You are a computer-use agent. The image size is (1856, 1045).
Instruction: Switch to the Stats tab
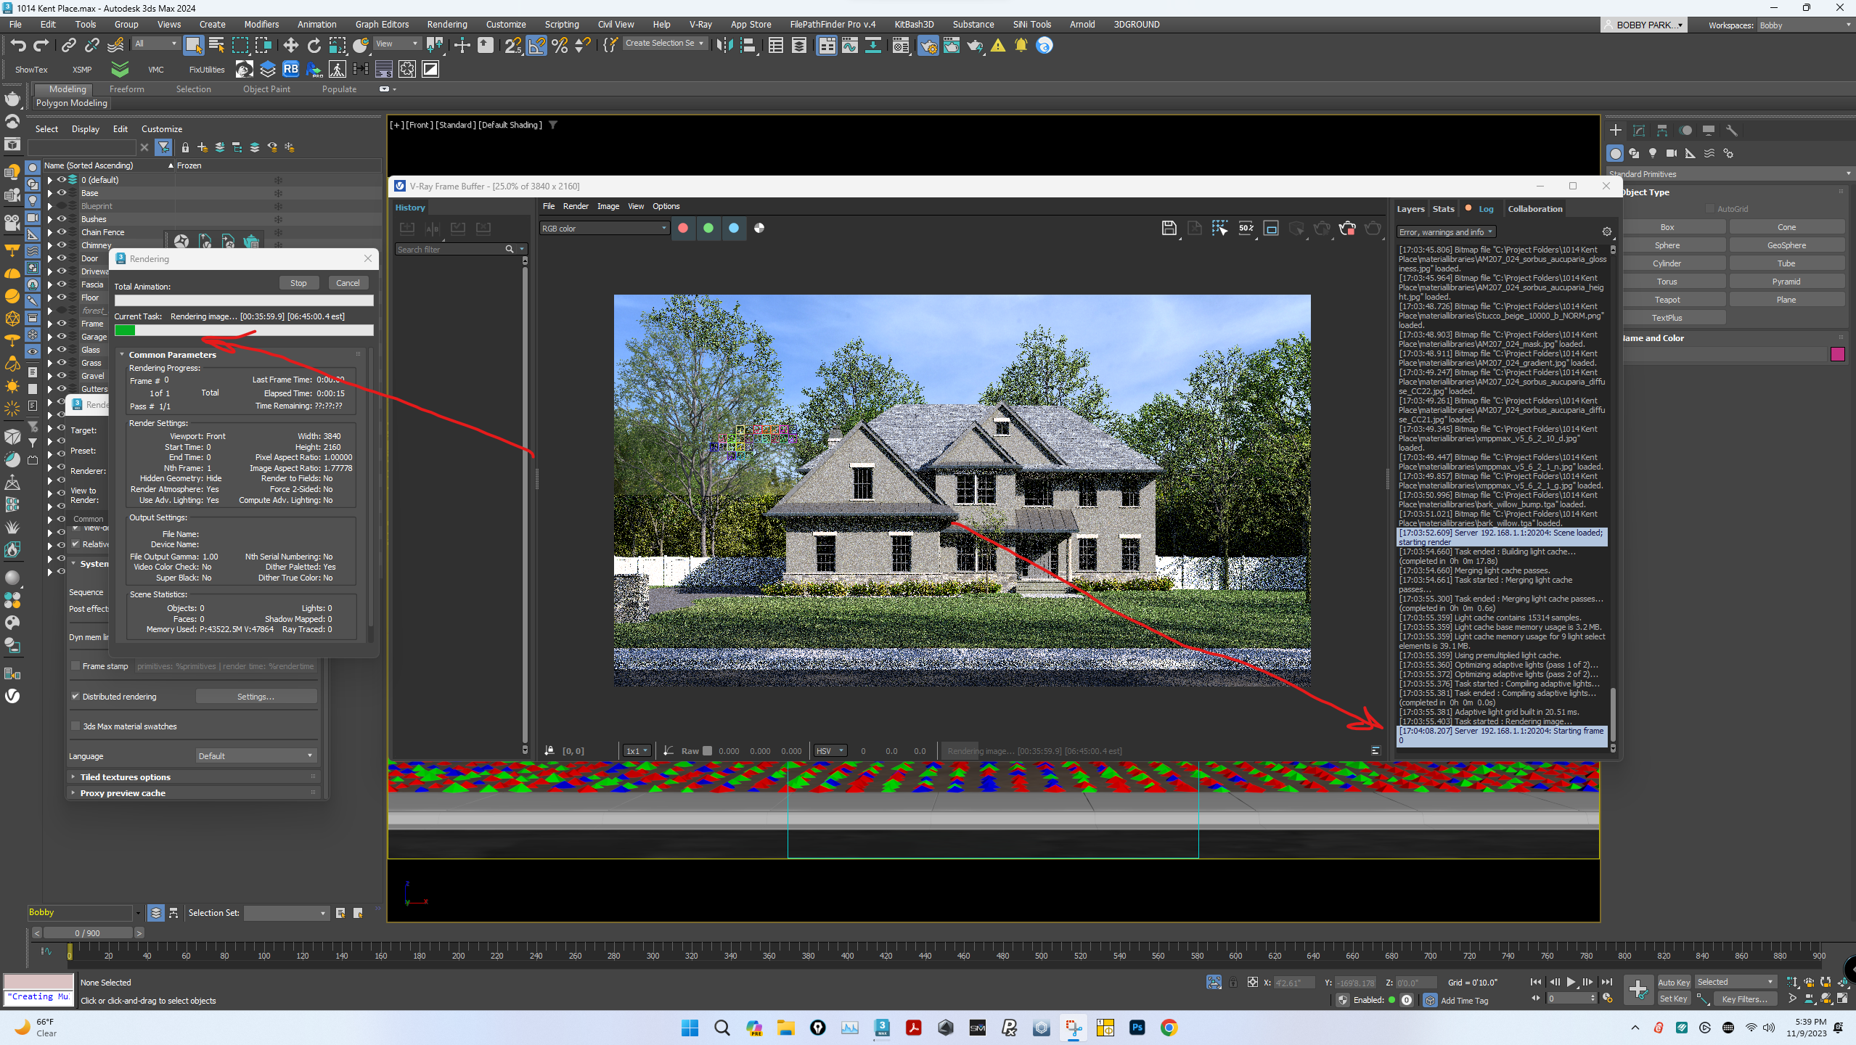pyautogui.click(x=1443, y=209)
